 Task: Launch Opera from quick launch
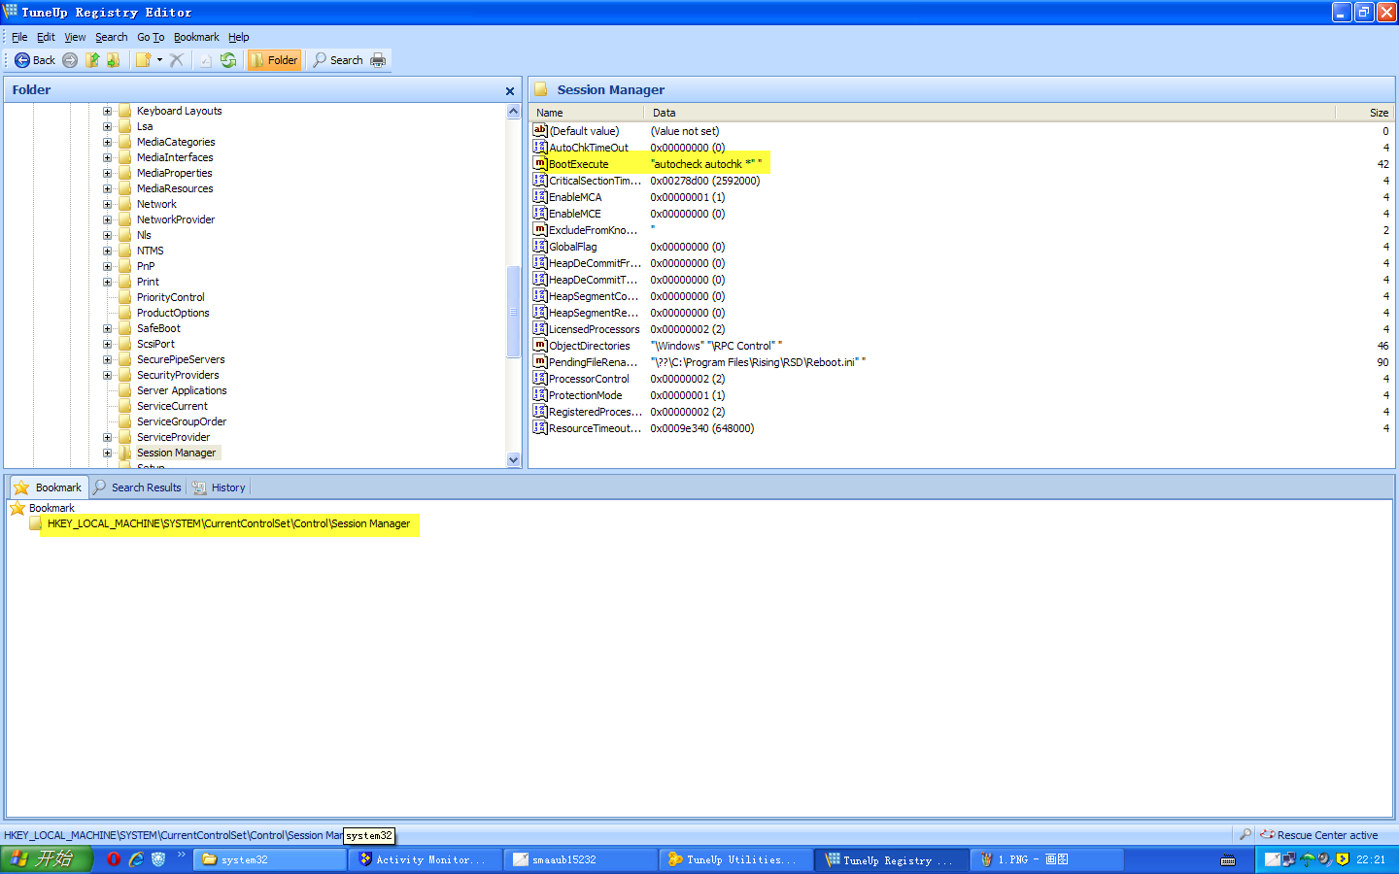[114, 859]
